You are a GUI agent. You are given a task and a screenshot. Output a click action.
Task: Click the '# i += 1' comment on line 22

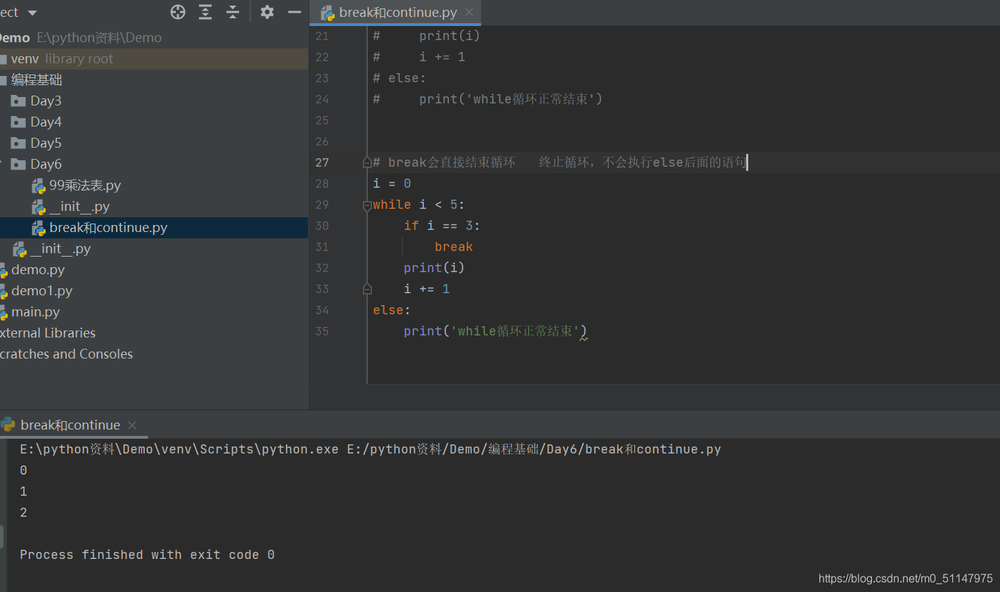pyautogui.click(x=418, y=57)
